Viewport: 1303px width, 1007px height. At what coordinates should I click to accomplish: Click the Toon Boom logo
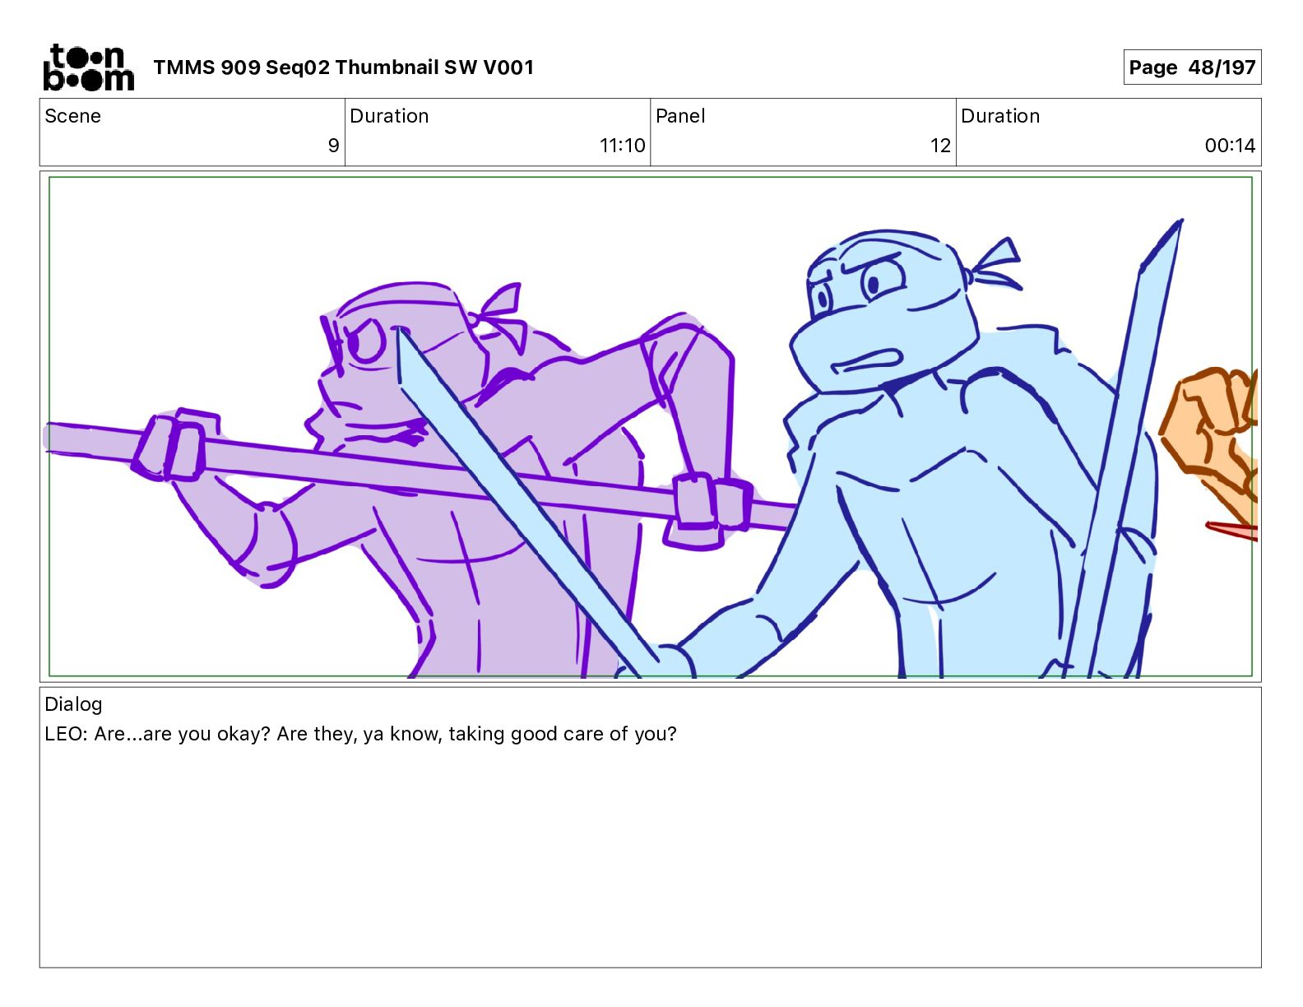pos(88,67)
